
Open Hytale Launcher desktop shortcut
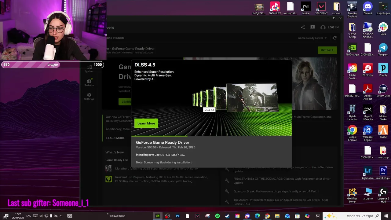352,113
